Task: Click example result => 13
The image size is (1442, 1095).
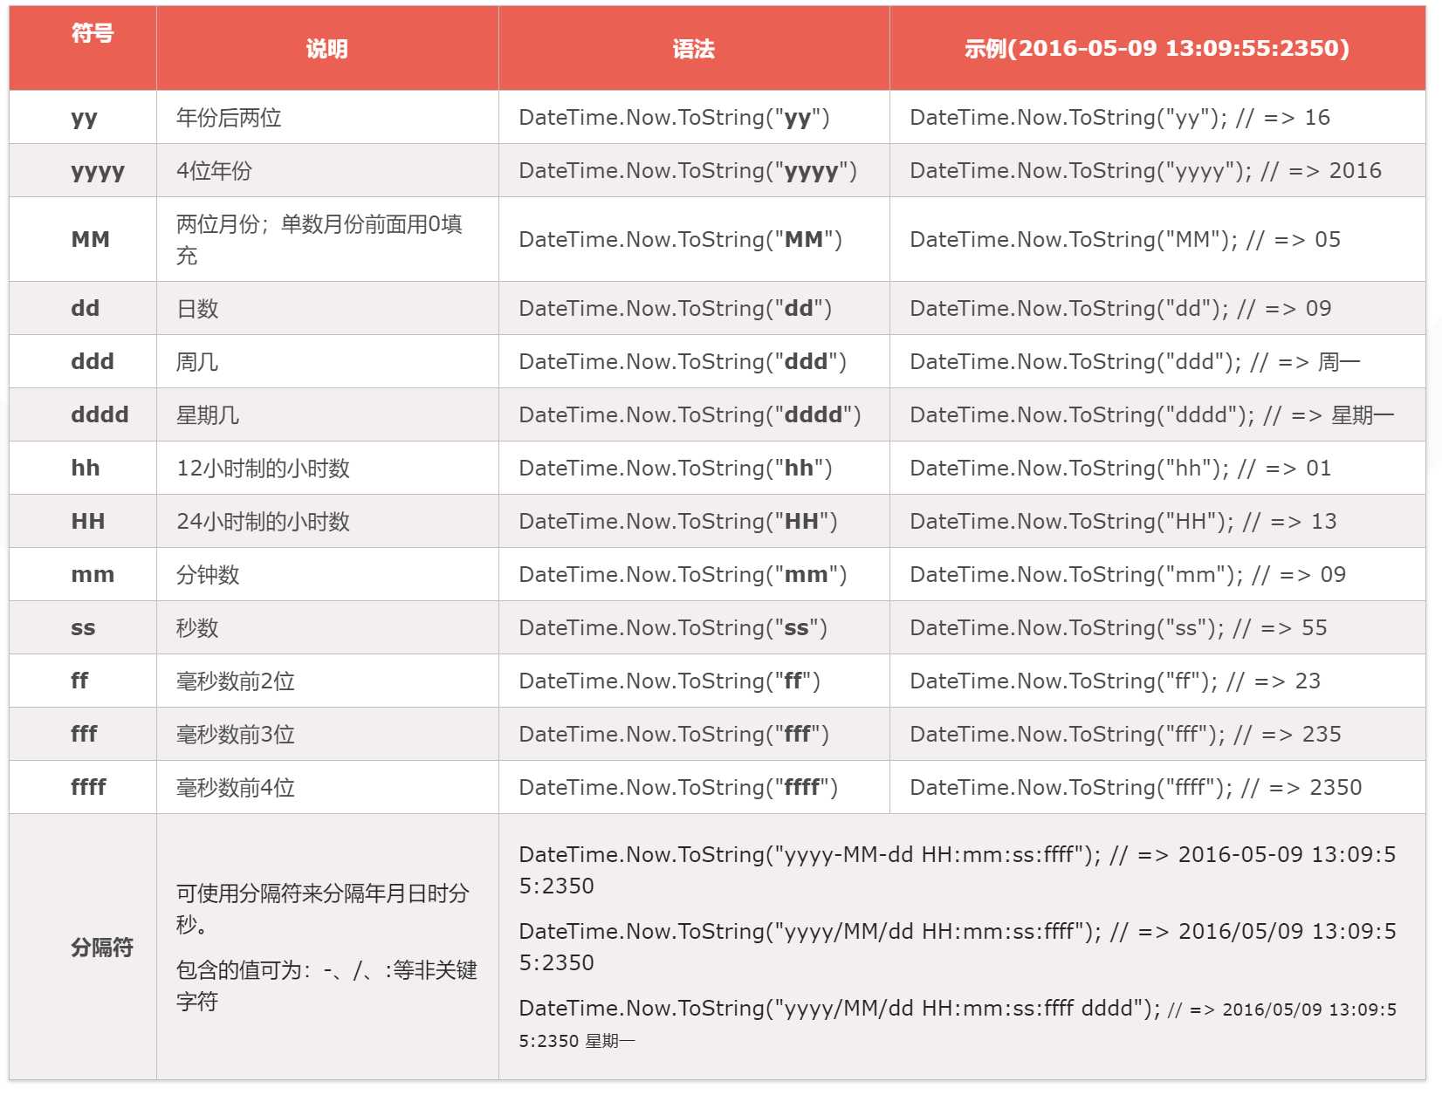Action: 1123,521
